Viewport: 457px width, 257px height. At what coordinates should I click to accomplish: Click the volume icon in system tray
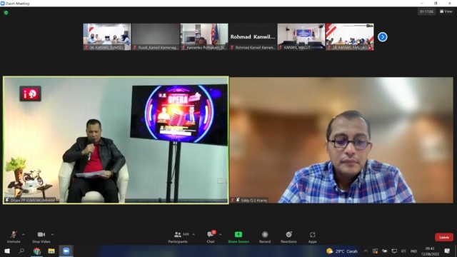pyautogui.click(x=403, y=251)
